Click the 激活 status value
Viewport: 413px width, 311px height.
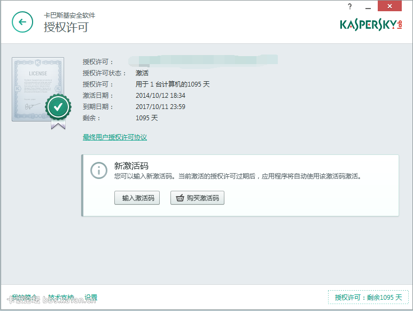(142, 73)
